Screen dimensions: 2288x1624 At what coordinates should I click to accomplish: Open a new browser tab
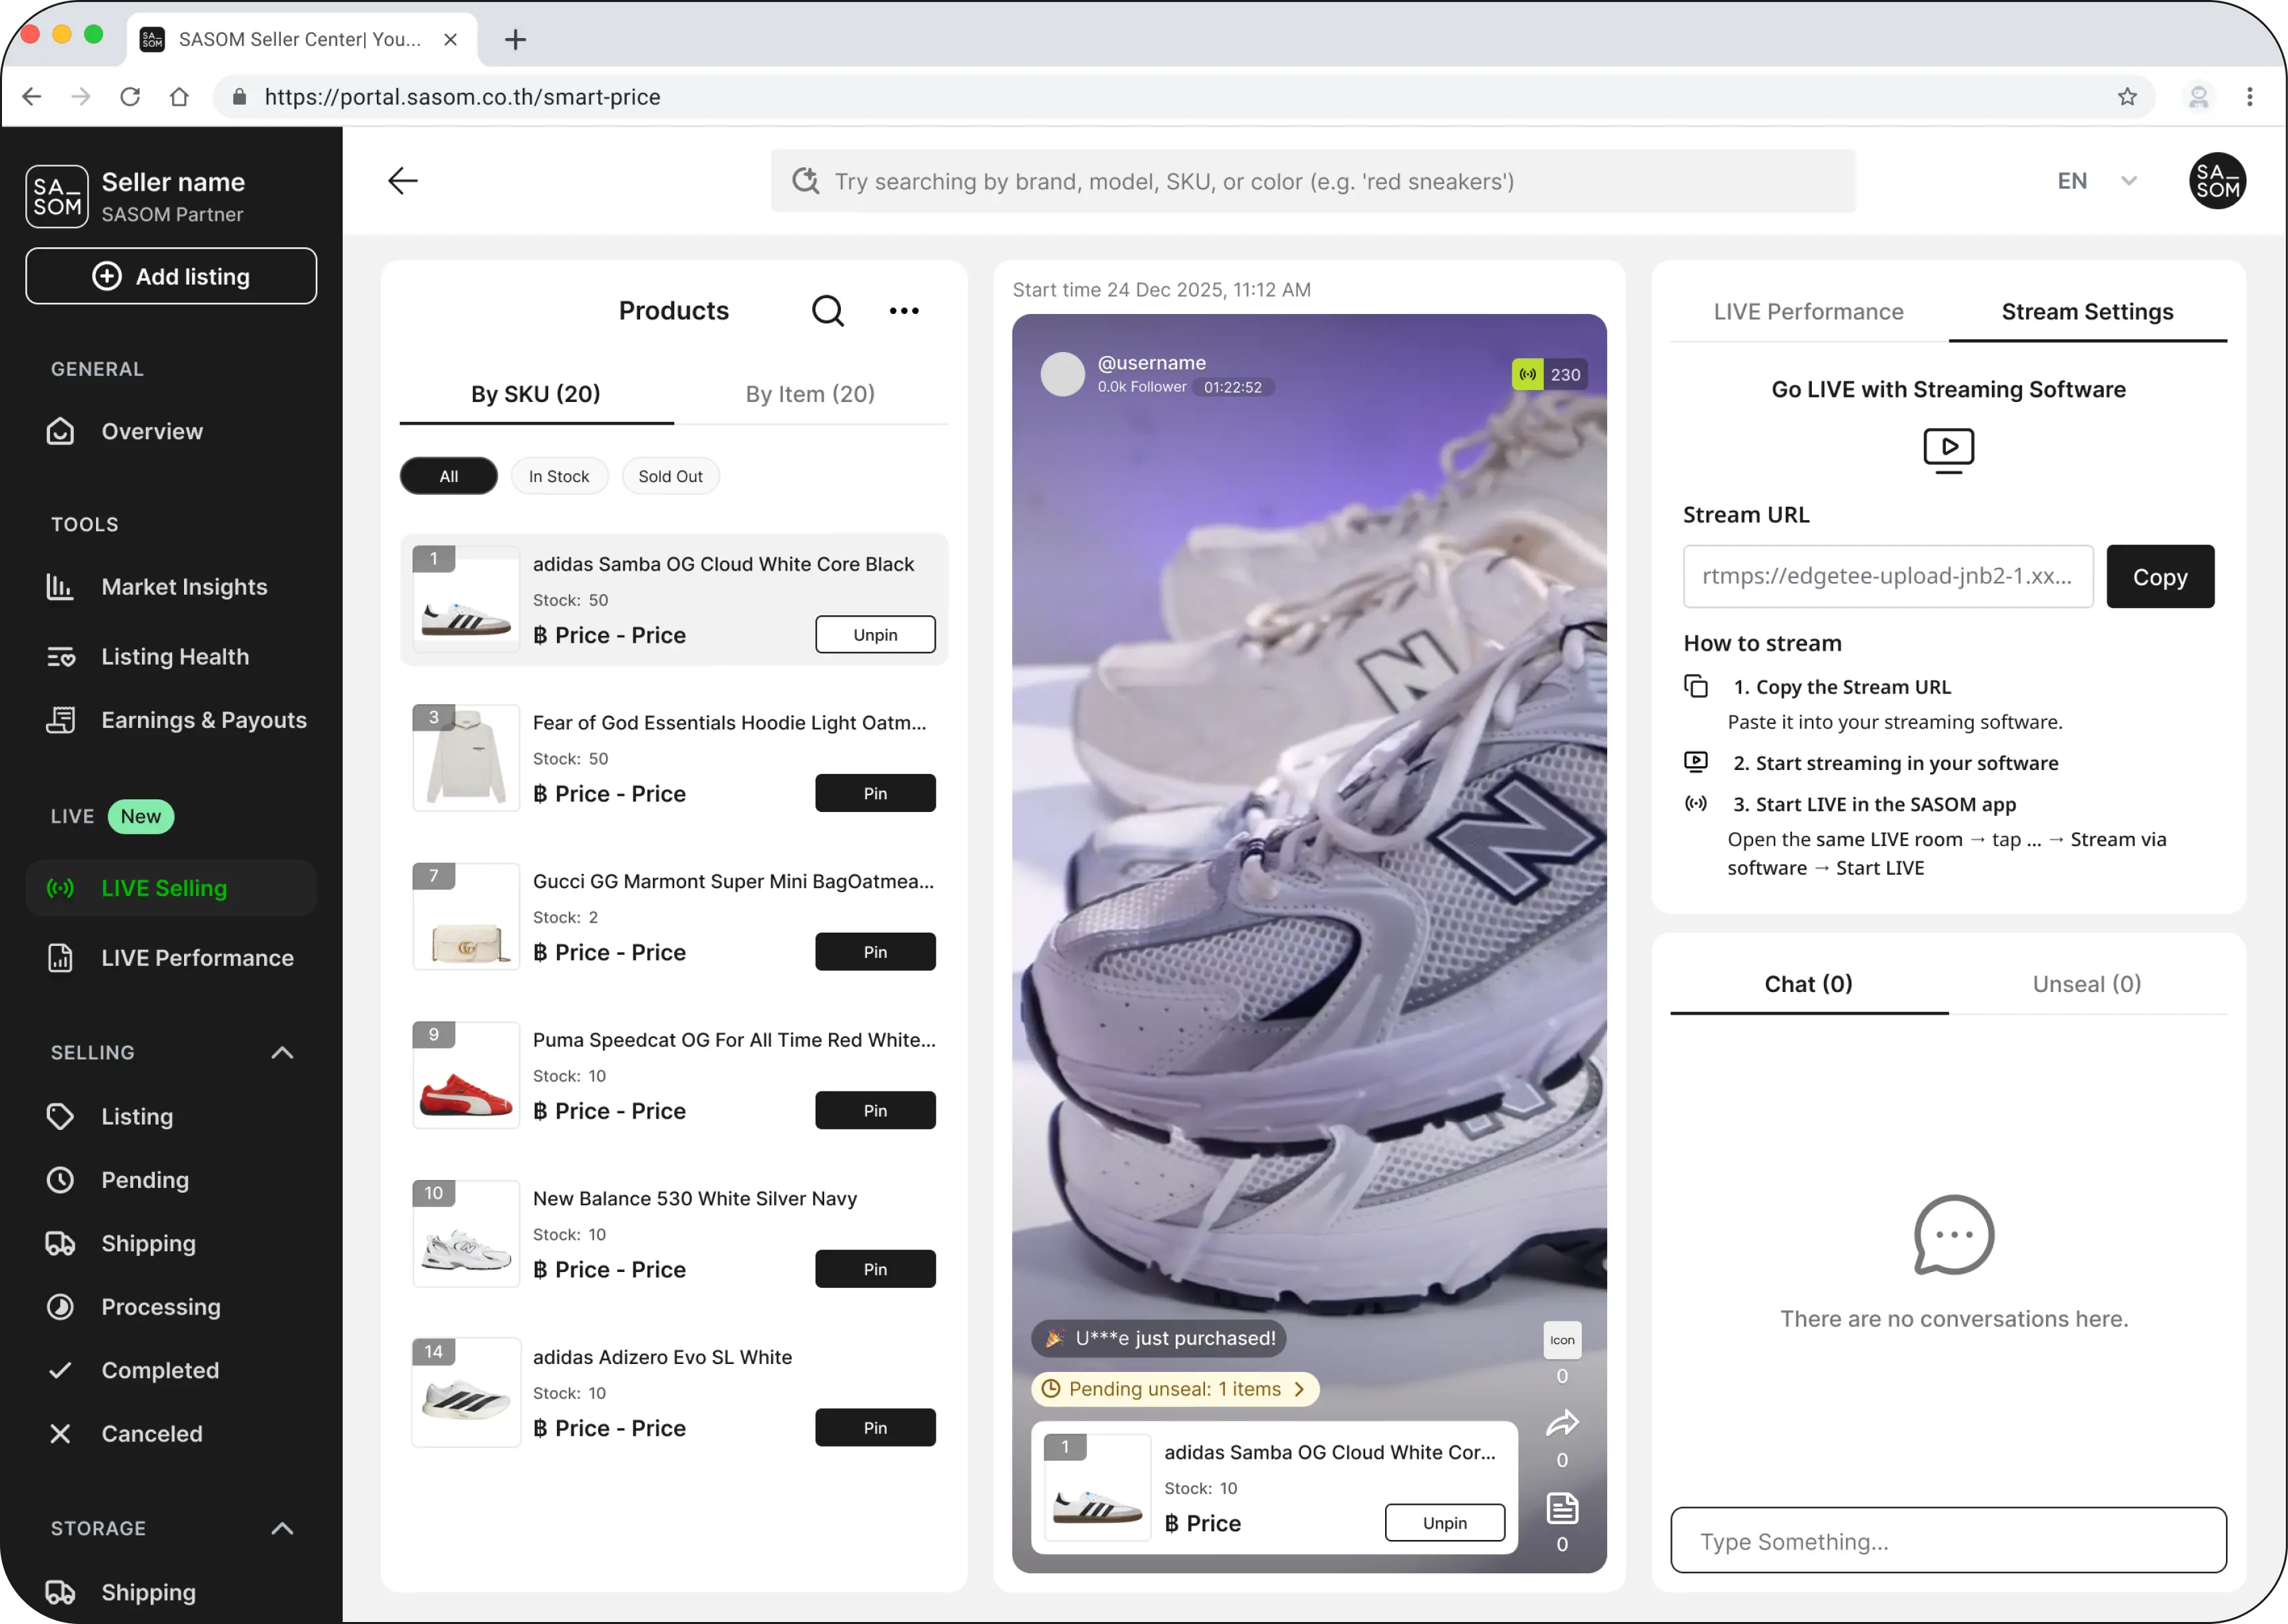(x=515, y=39)
